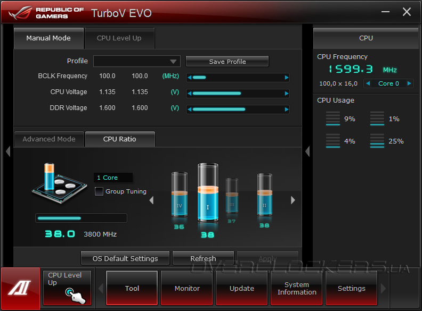The height and width of the screenshot is (311, 422).
Task: Decrease BCLK Frequency with left arrow
Action: (190, 78)
